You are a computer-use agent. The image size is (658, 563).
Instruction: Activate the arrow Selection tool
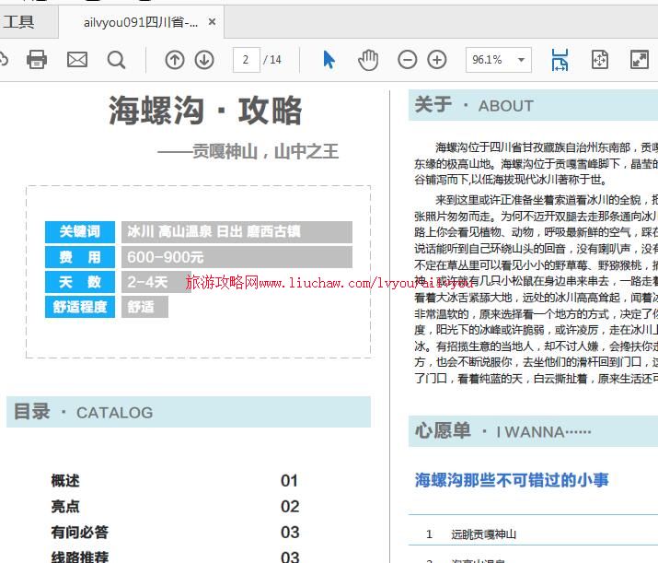(329, 60)
